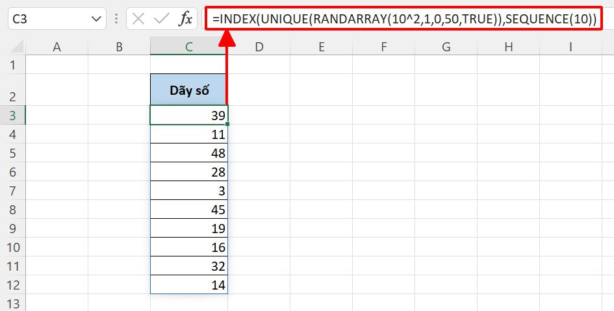This screenshot has width=614, height=311.
Task: Click the formula bar options dots handle
Action: pyautogui.click(x=116, y=18)
